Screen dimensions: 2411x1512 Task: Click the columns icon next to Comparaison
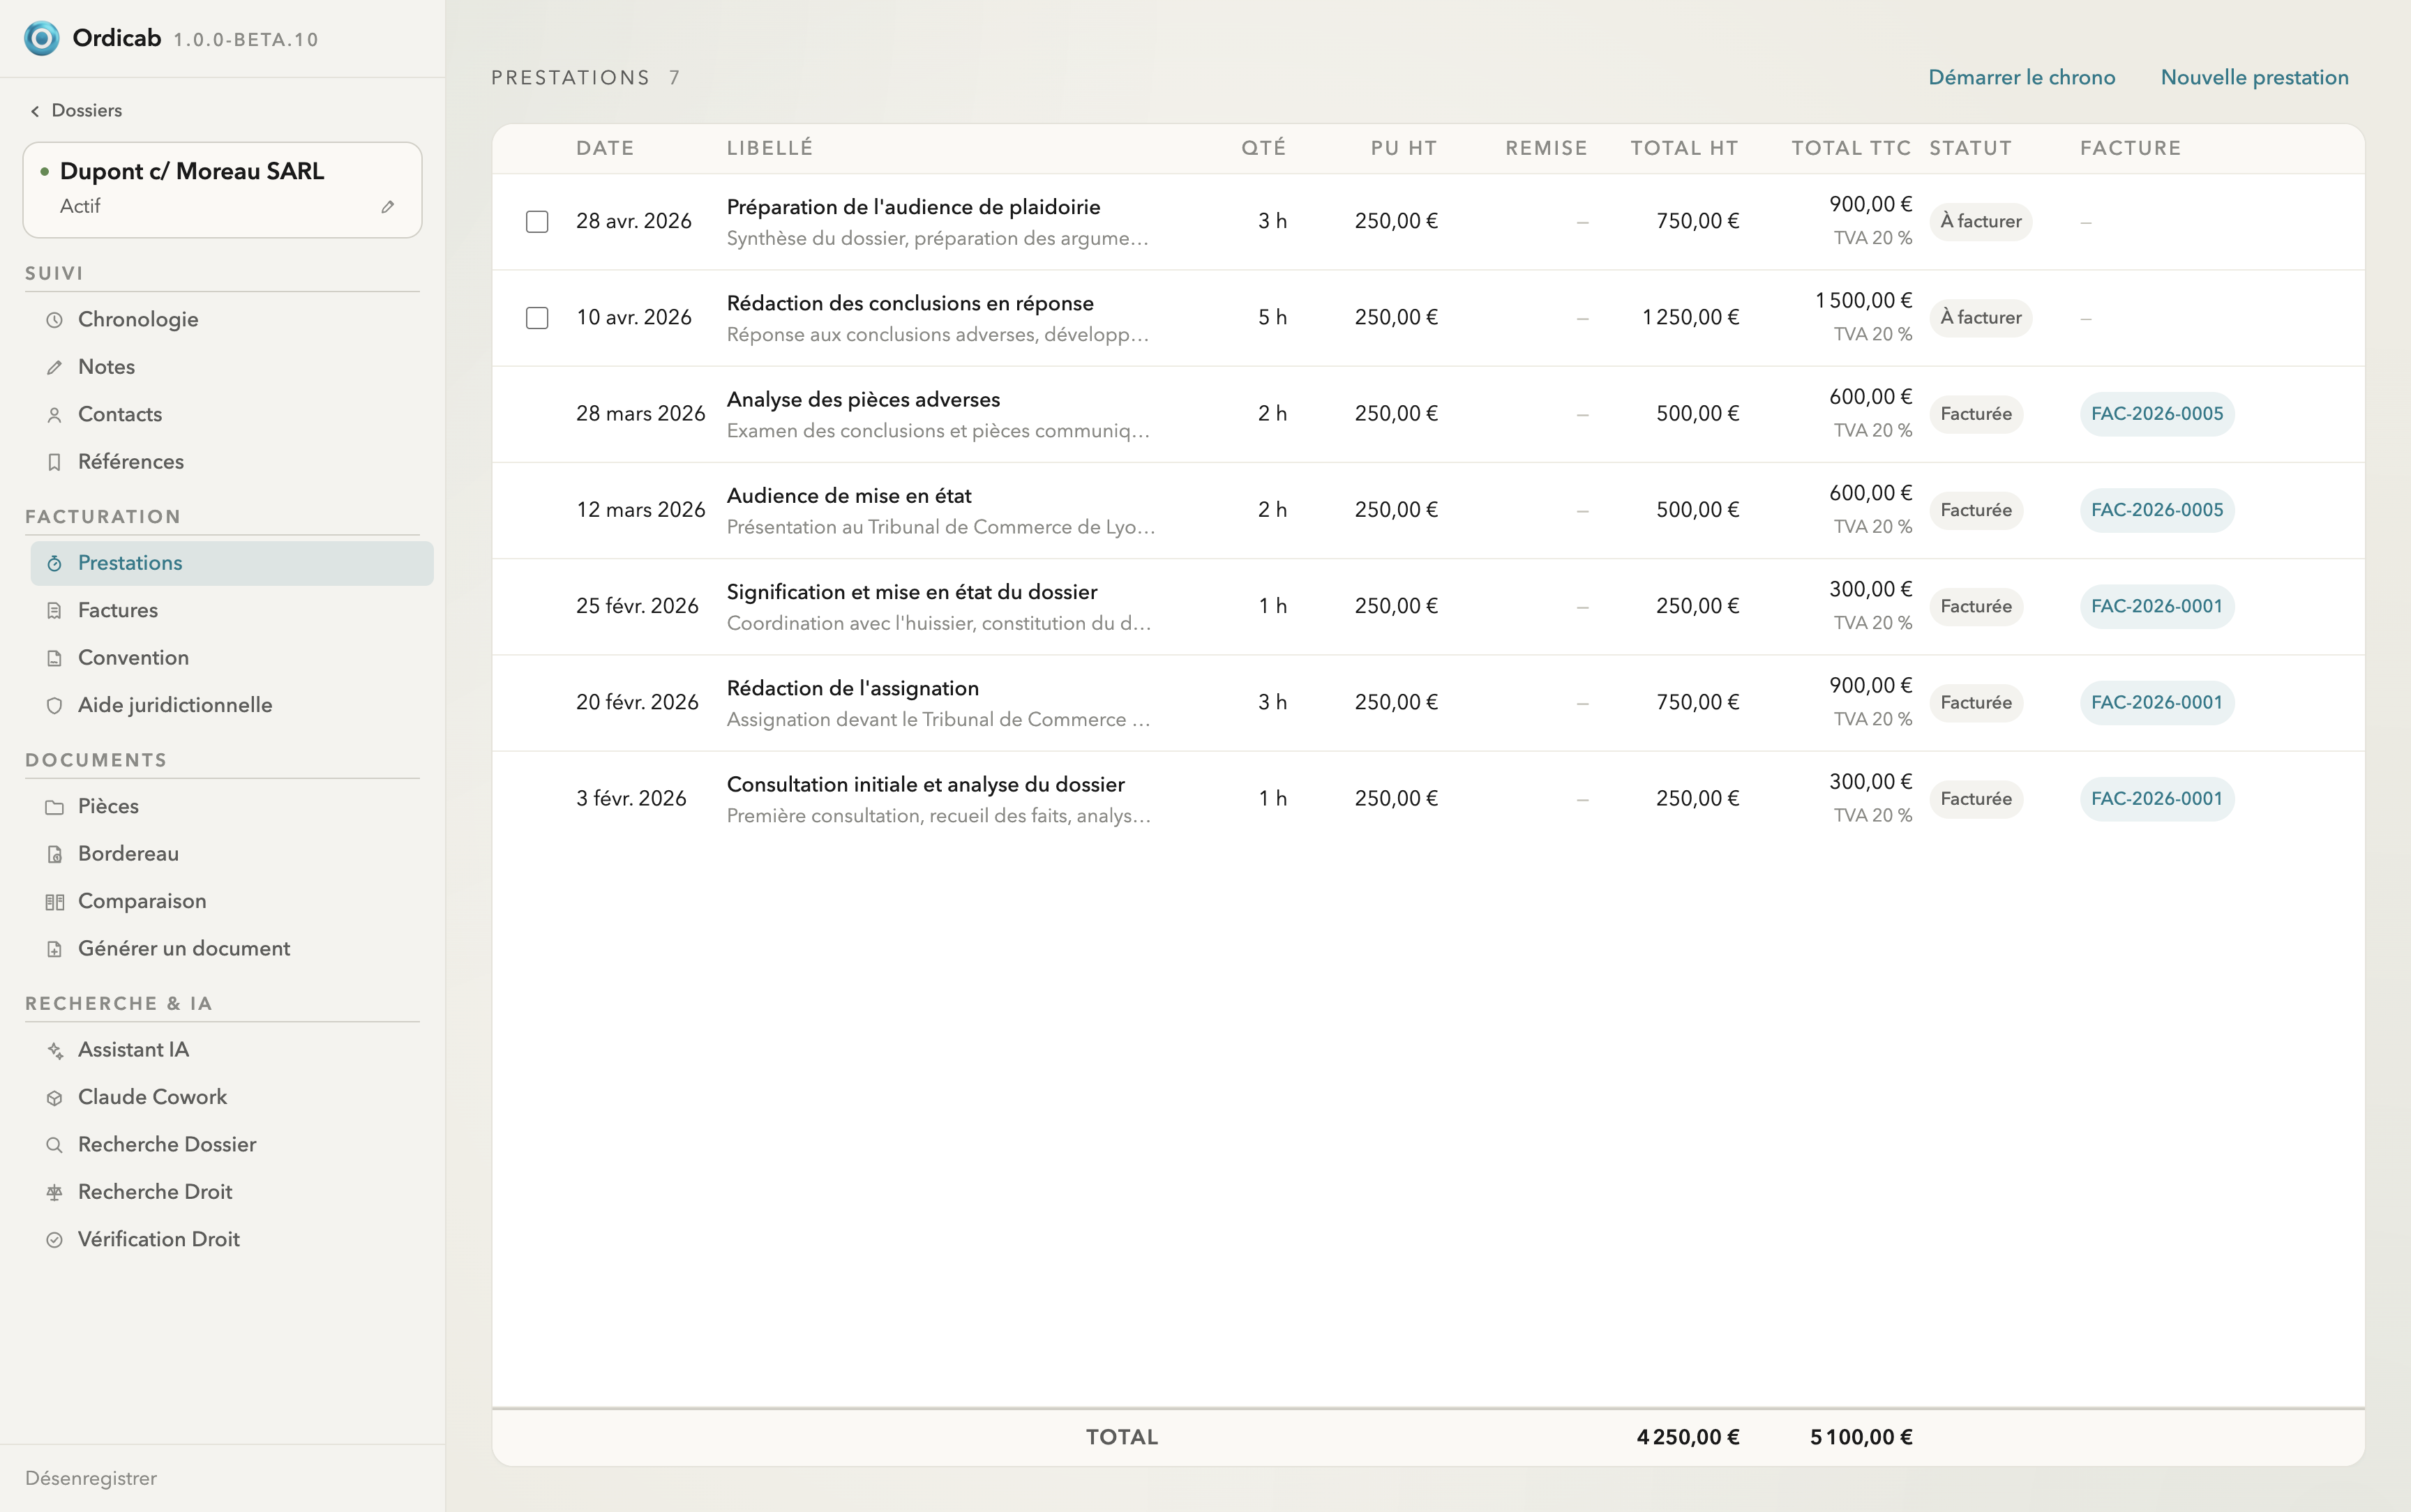(x=55, y=902)
